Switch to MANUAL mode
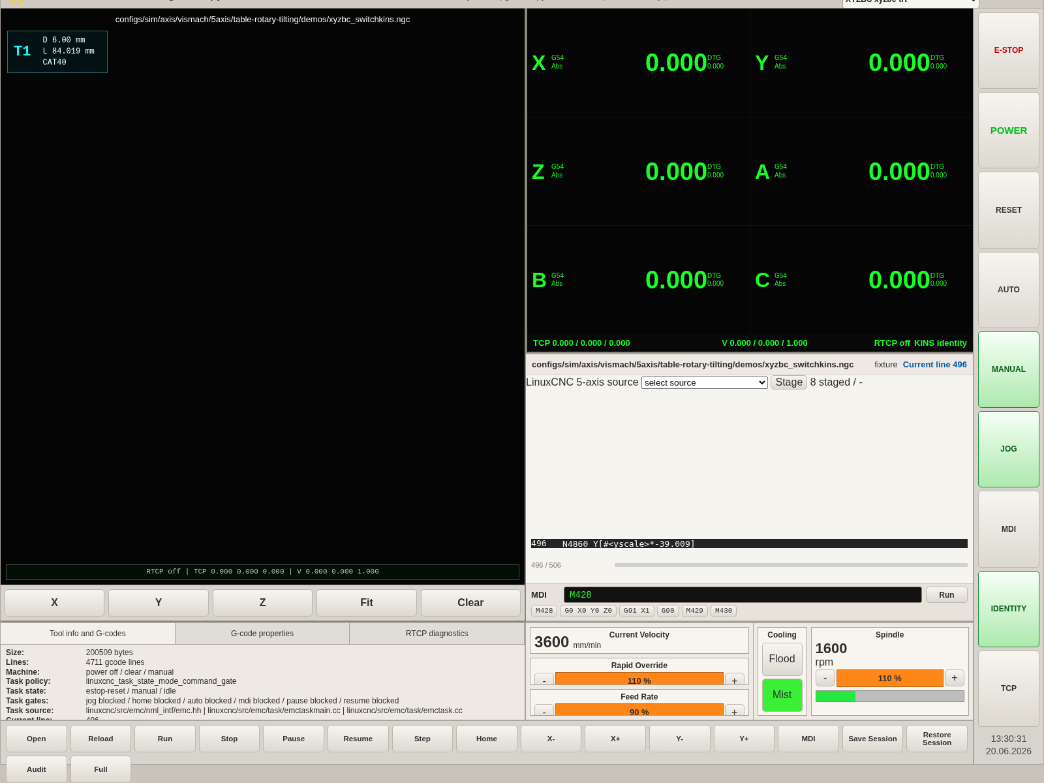This screenshot has width=1044, height=783. (1008, 369)
